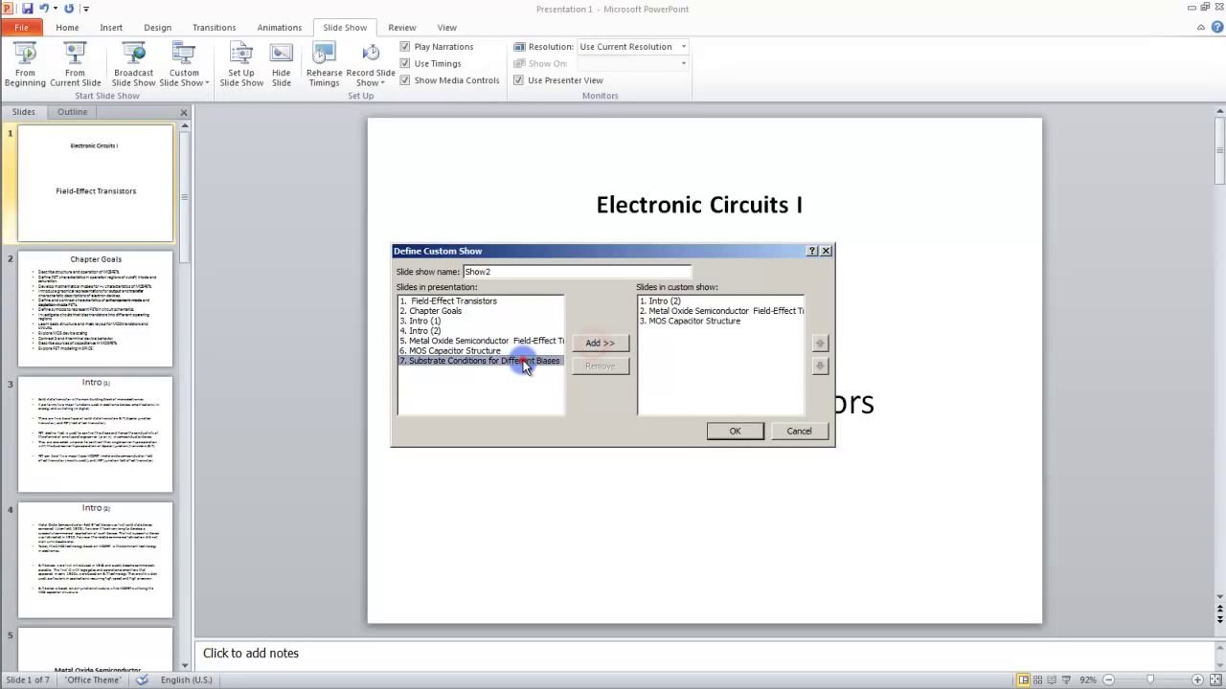Viewport: 1226px width, 689px height.
Task: Move custom show slide down arrow
Action: [819, 366]
